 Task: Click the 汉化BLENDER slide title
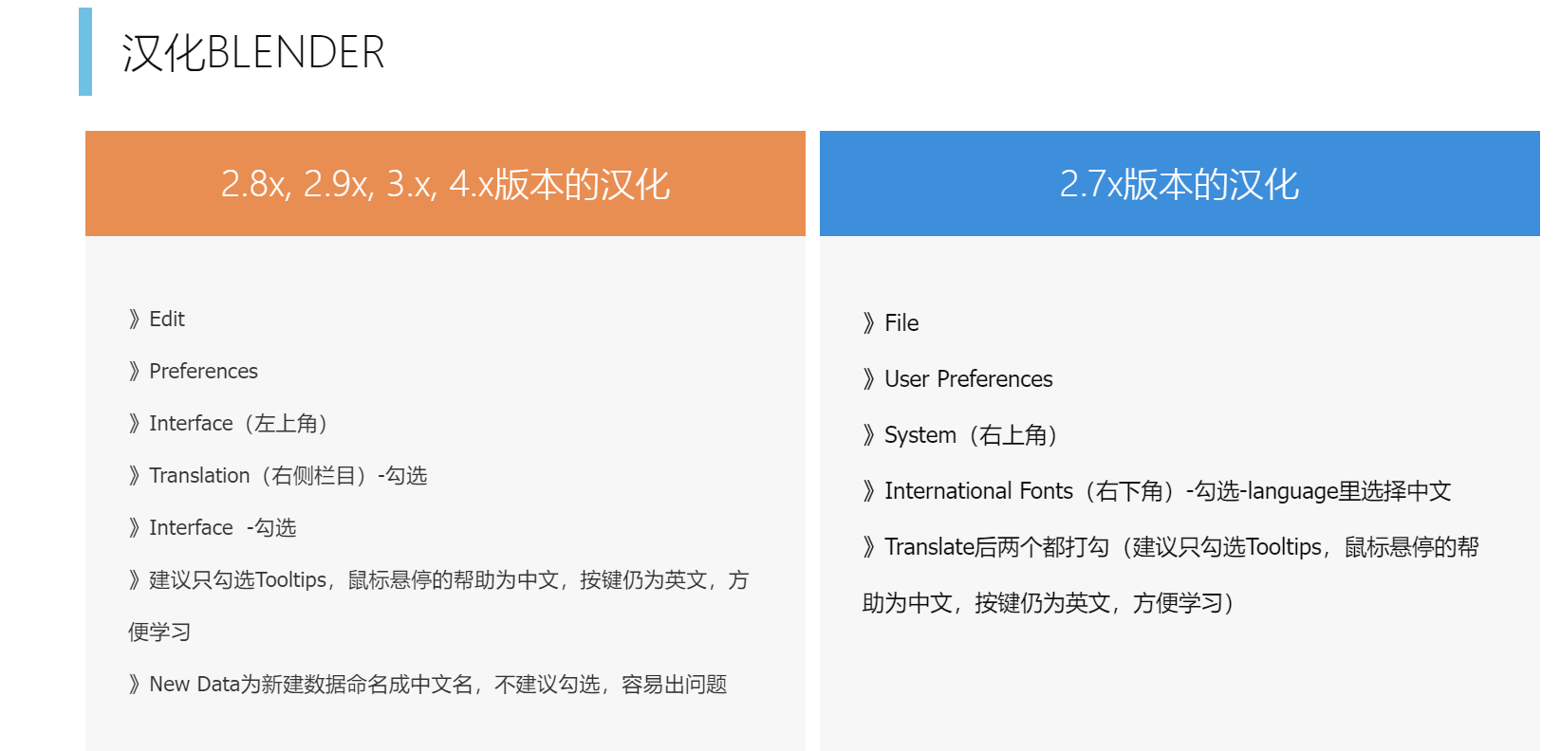253,52
